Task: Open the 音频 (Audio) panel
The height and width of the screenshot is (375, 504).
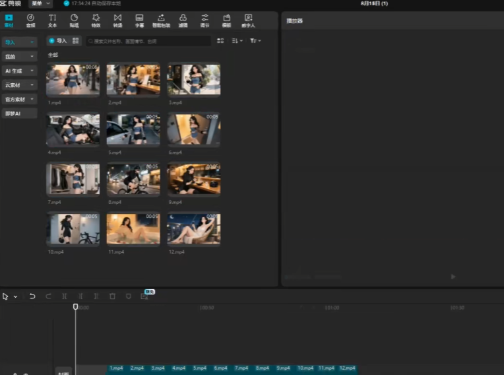Action: point(30,20)
